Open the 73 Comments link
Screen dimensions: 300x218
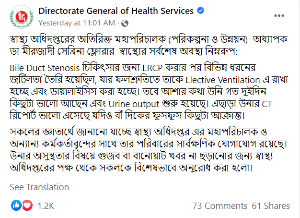click(x=220, y=206)
